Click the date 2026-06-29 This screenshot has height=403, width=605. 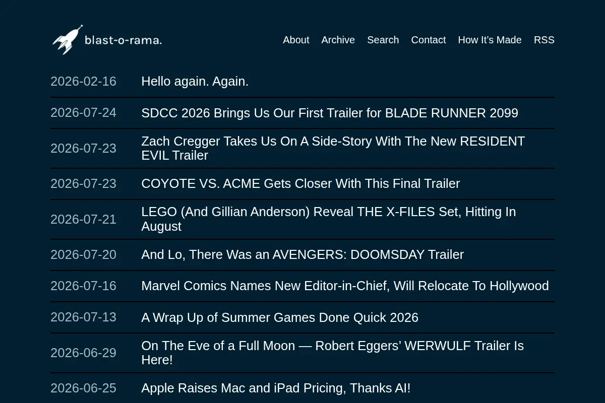[x=83, y=353]
